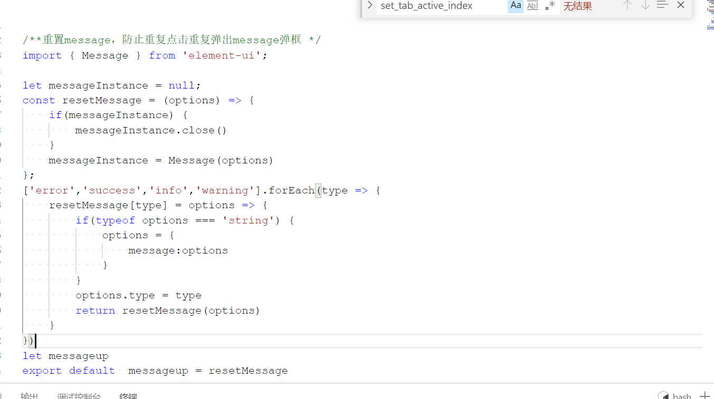Click the filter options icon beside 无结果
The height and width of the screenshot is (399, 714).
click(662, 6)
